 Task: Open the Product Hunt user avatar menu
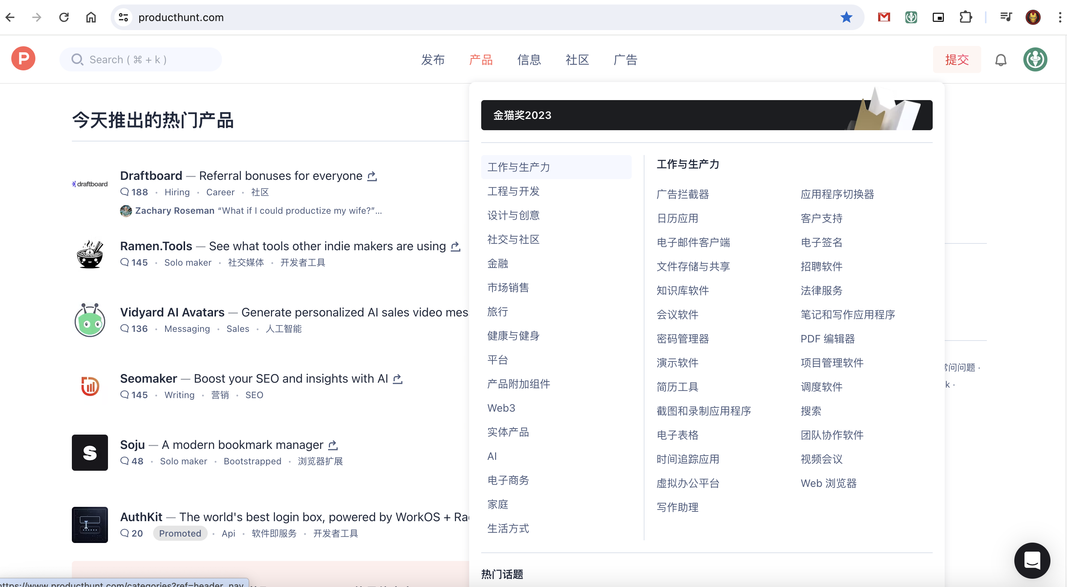pos(1035,59)
